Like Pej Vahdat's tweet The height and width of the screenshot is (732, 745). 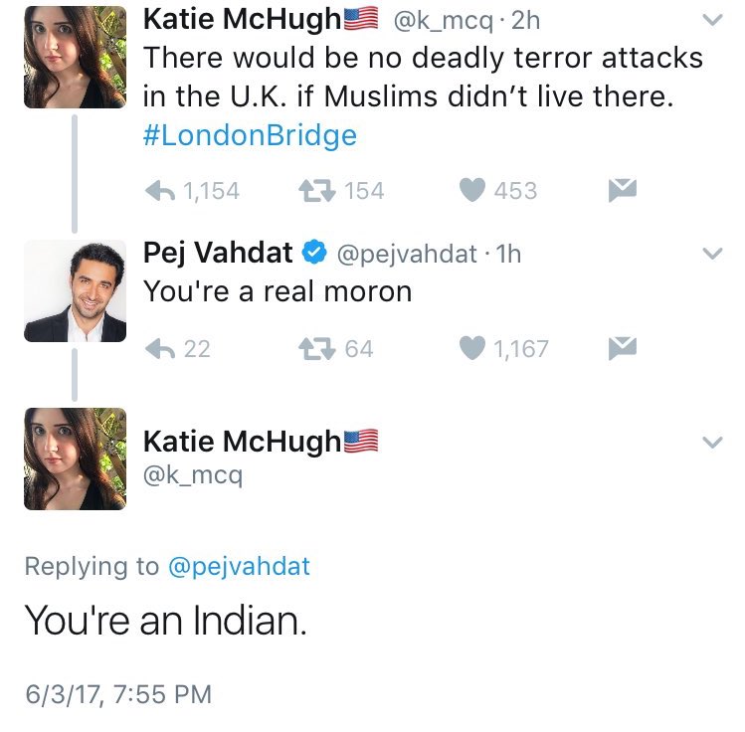(472, 348)
